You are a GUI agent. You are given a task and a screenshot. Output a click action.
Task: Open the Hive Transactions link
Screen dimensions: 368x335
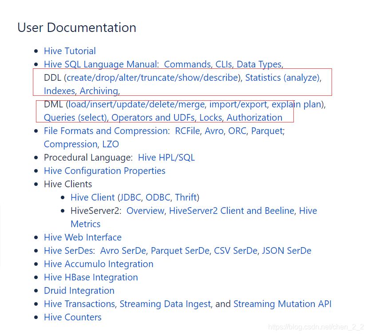click(x=79, y=304)
